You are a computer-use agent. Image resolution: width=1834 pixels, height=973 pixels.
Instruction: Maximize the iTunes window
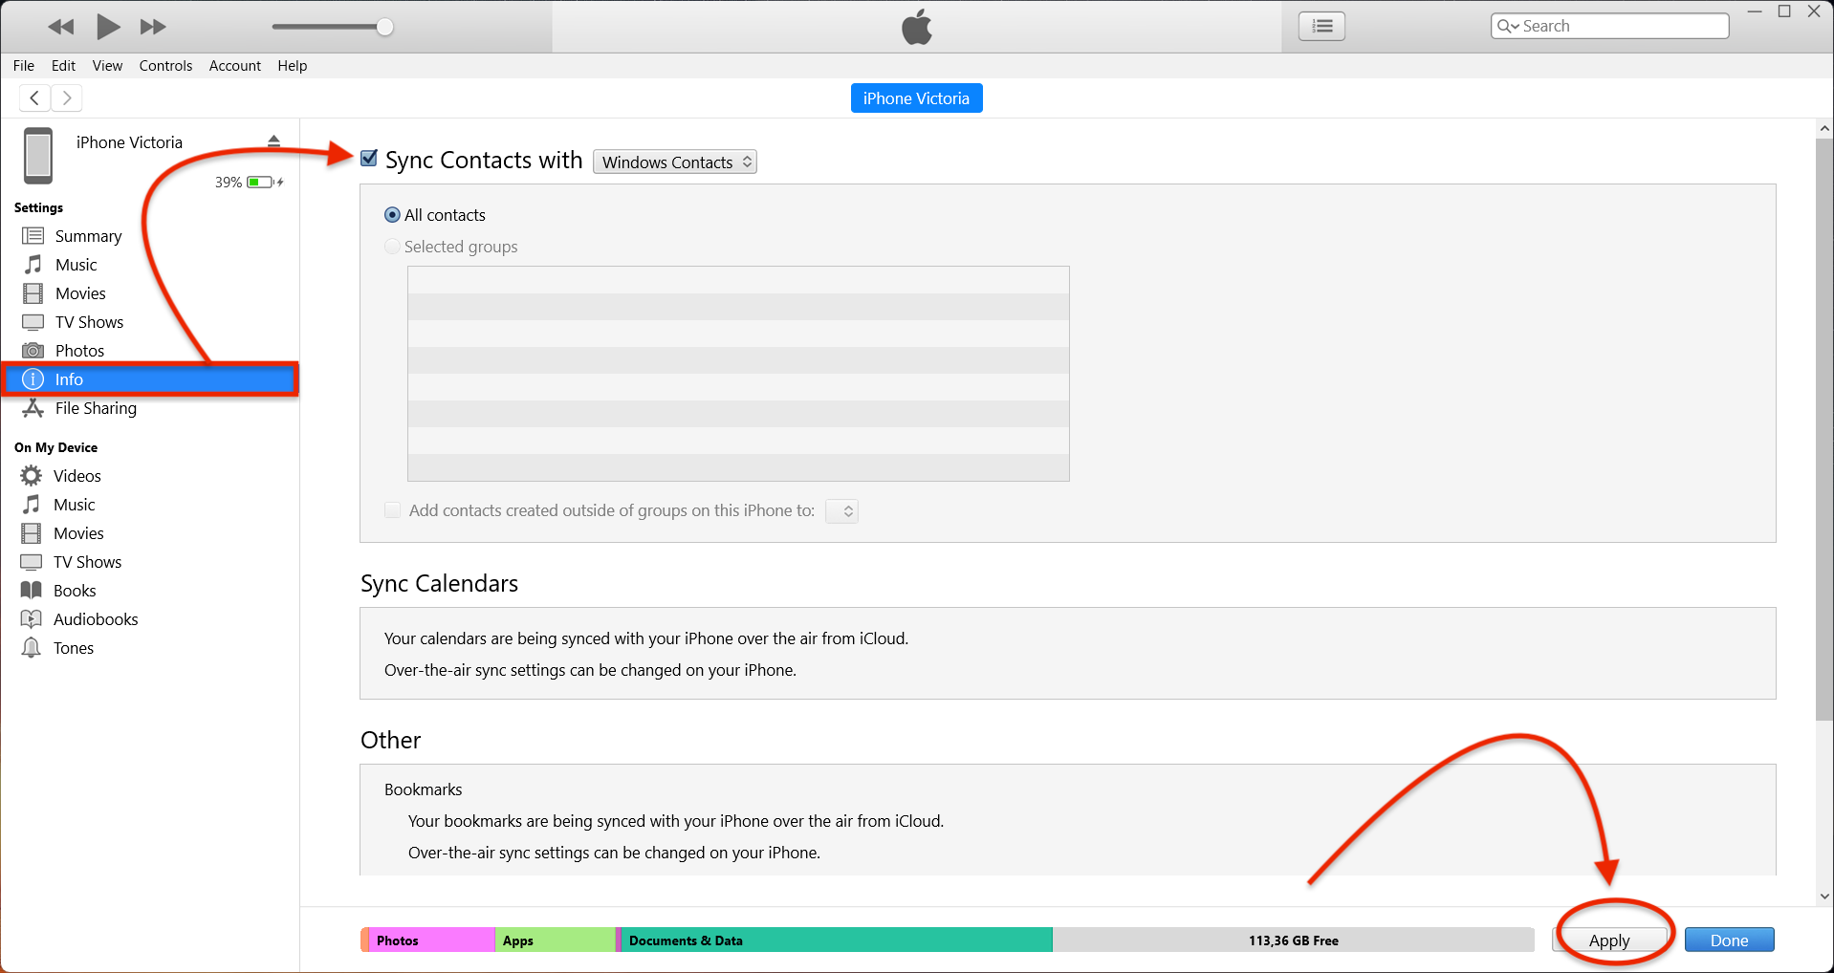point(1784,11)
